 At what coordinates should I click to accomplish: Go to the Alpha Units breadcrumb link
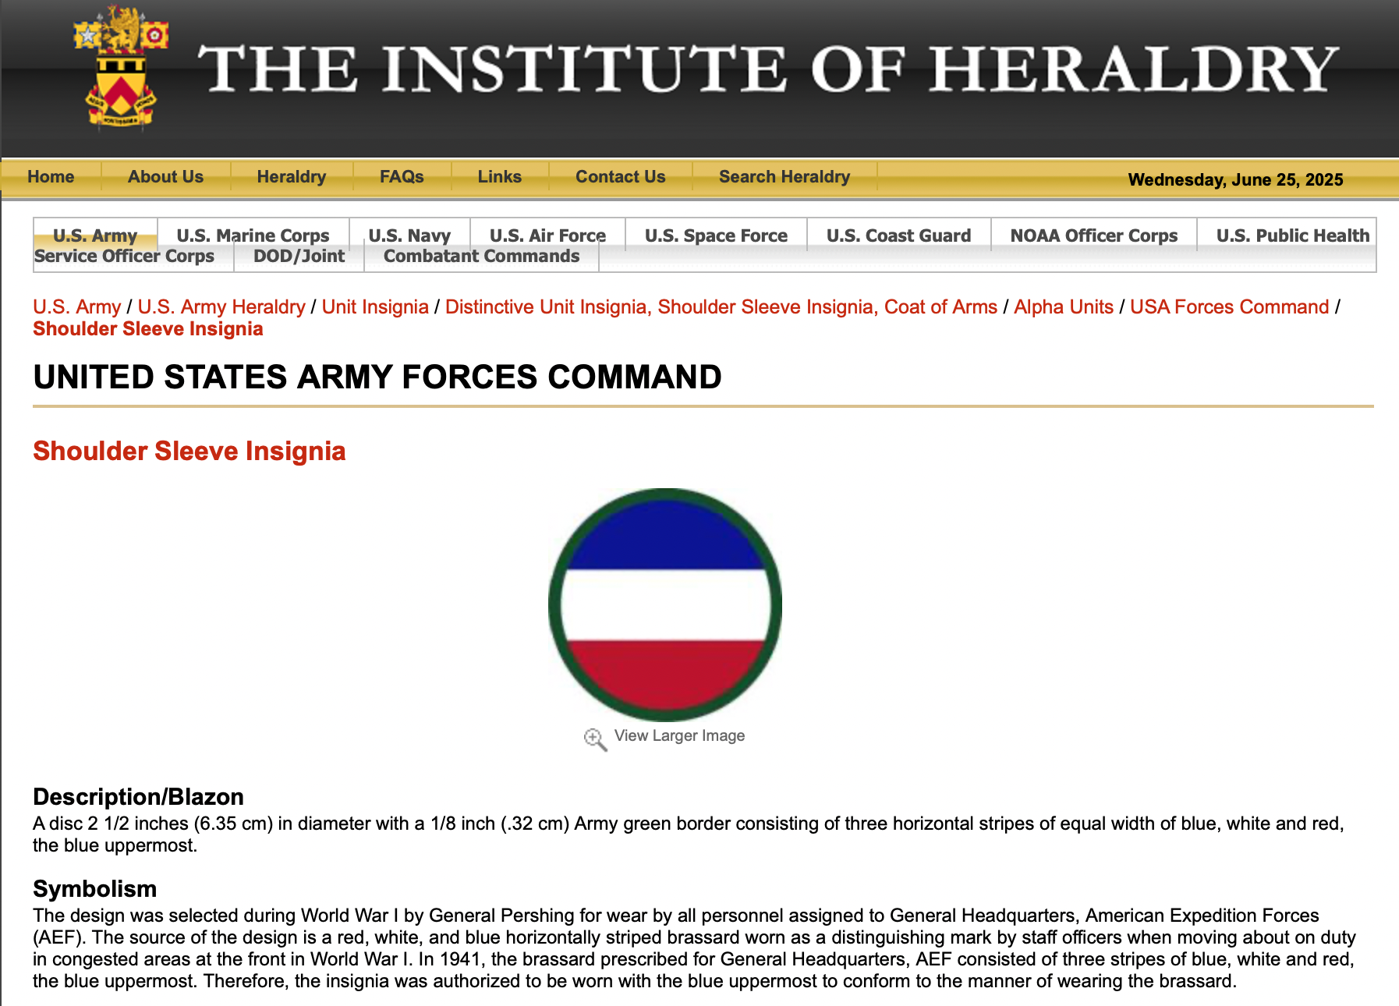pos(1064,306)
